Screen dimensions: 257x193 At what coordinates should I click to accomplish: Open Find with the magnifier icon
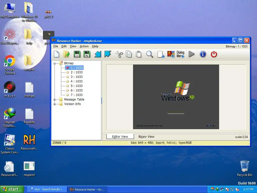(150, 54)
